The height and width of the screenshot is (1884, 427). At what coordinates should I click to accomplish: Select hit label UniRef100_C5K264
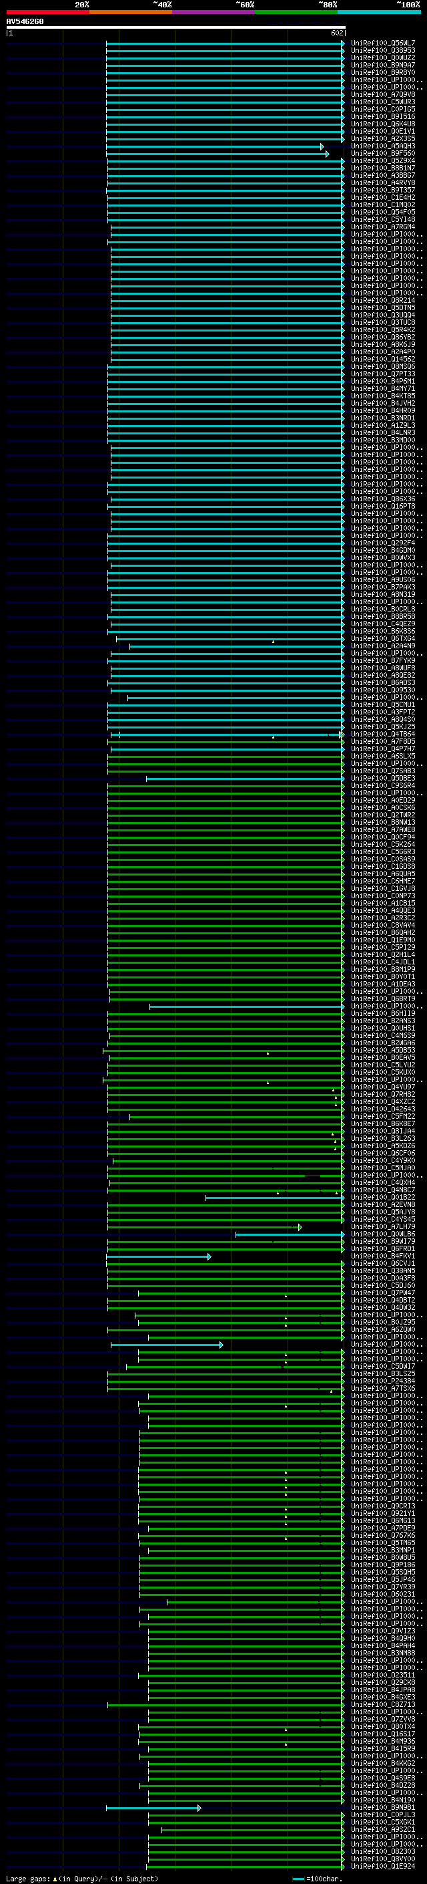click(x=382, y=844)
